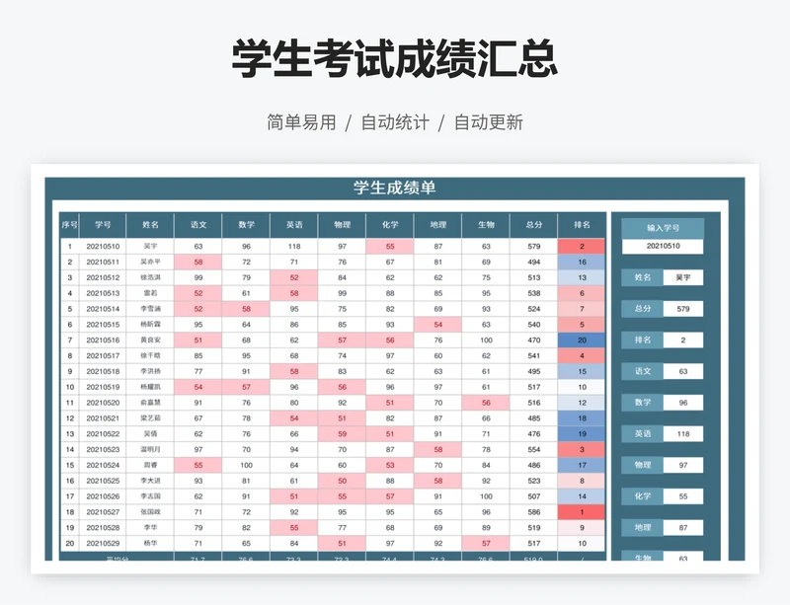This screenshot has height=605, width=790.
Task: Click the 数学 score 100 for 20210524
Action: 246,465
